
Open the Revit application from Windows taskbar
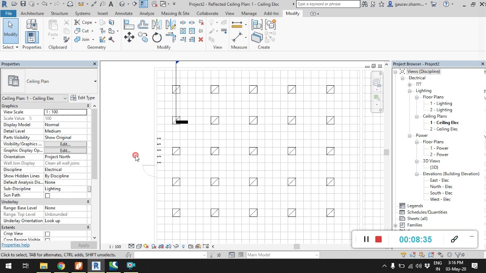coord(96,266)
